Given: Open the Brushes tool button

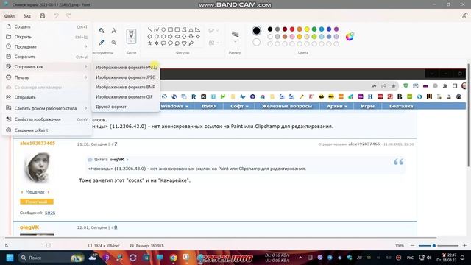Looking at the screenshot, I should [131, 36].
